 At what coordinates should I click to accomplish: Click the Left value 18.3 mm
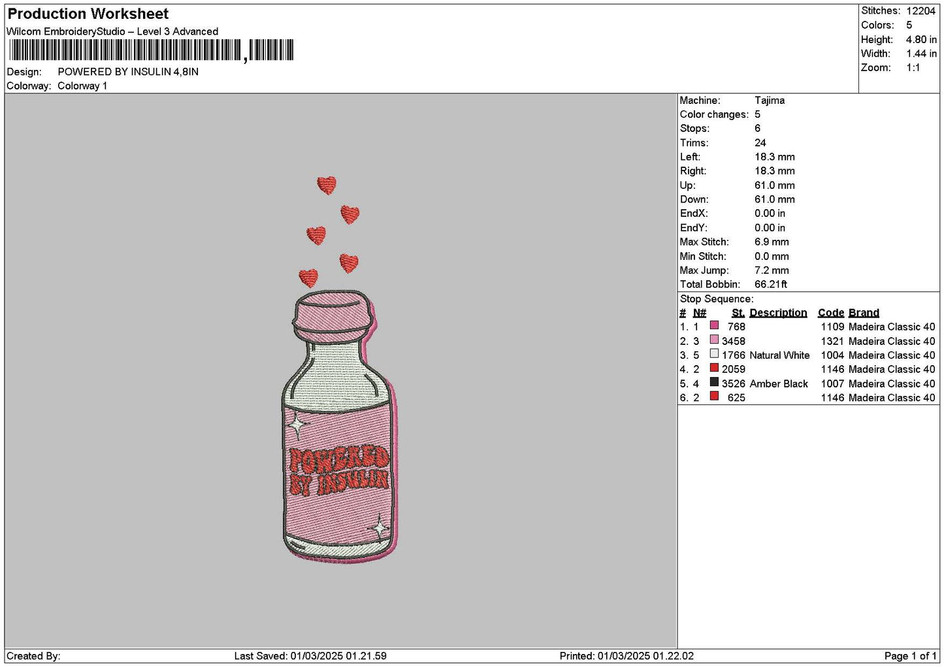click(x=775, y=157)
